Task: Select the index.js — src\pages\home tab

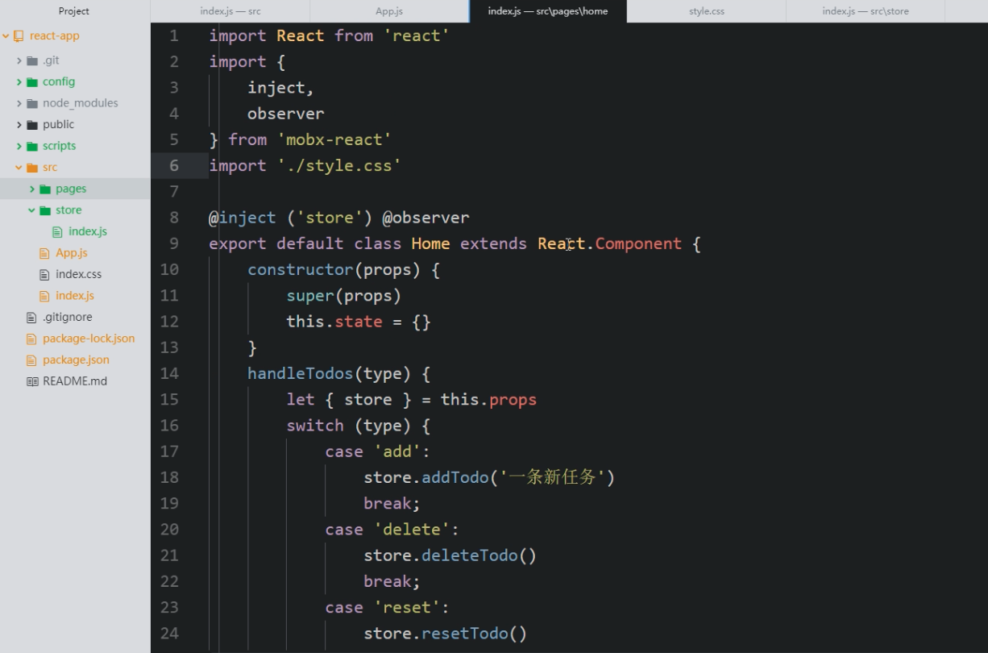Action: tap(548, 11)
